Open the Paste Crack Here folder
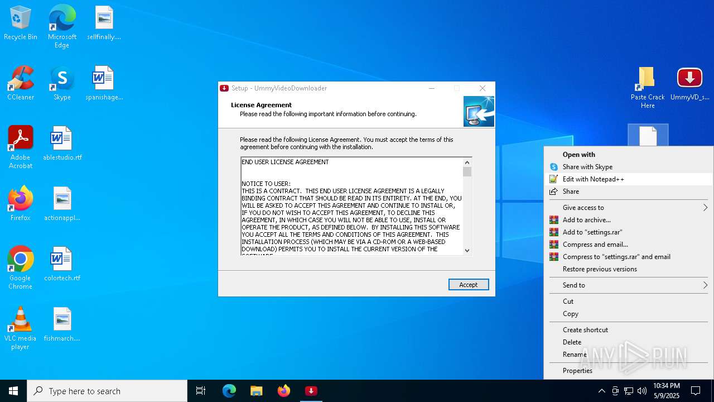 [648, 88]
